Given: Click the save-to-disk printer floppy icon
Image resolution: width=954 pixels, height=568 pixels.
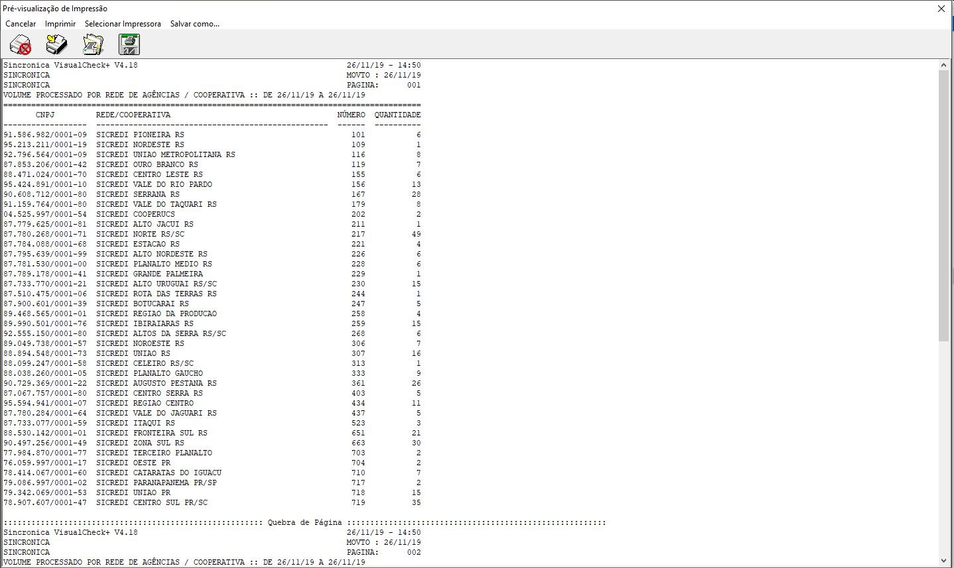Looking at the screenshot, I should click(x=129, y=45).
